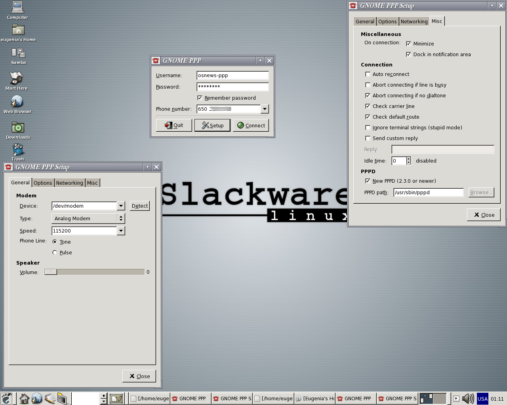The width and height of the screenshot is (507, 405).
Task: Toggle New PPPD (2.3.0 or newer)
Action: coord(368,181)
